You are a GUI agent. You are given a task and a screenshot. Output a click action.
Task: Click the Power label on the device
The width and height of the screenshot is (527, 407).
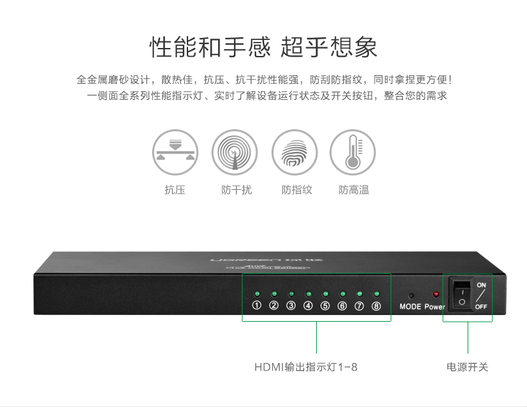click(434, 306)
